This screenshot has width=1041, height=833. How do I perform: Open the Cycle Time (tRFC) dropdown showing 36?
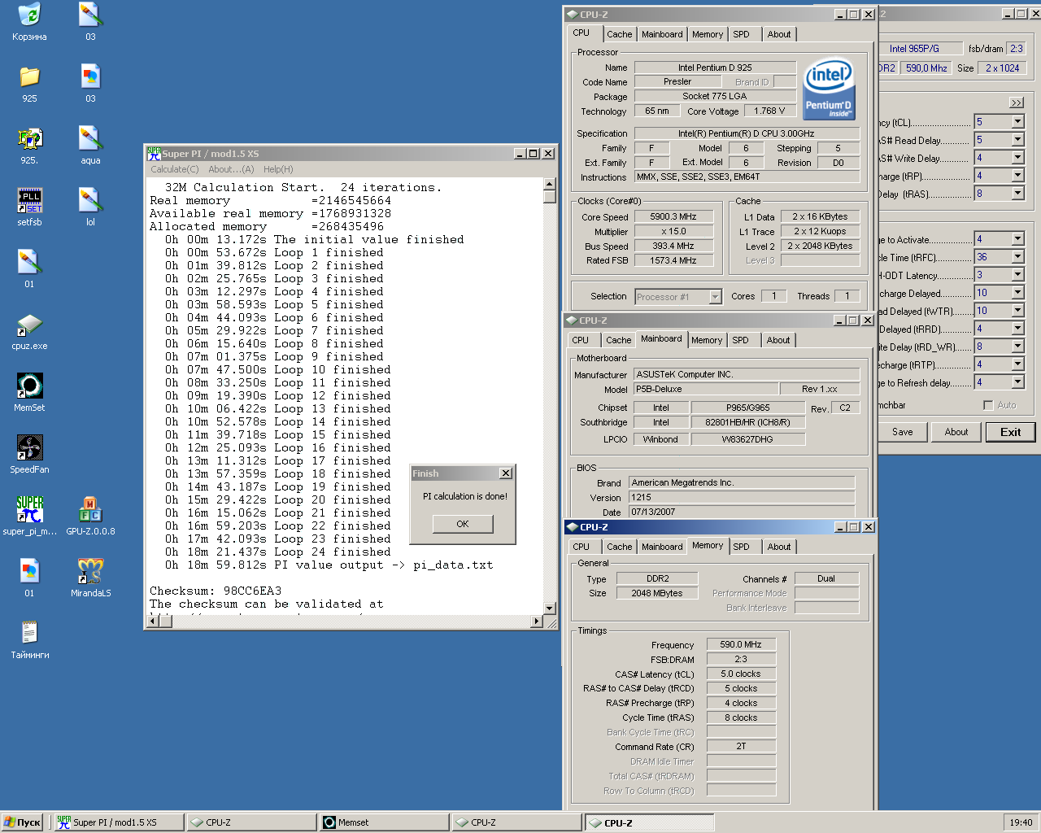pyautogui.click(x=1017, y=257)
